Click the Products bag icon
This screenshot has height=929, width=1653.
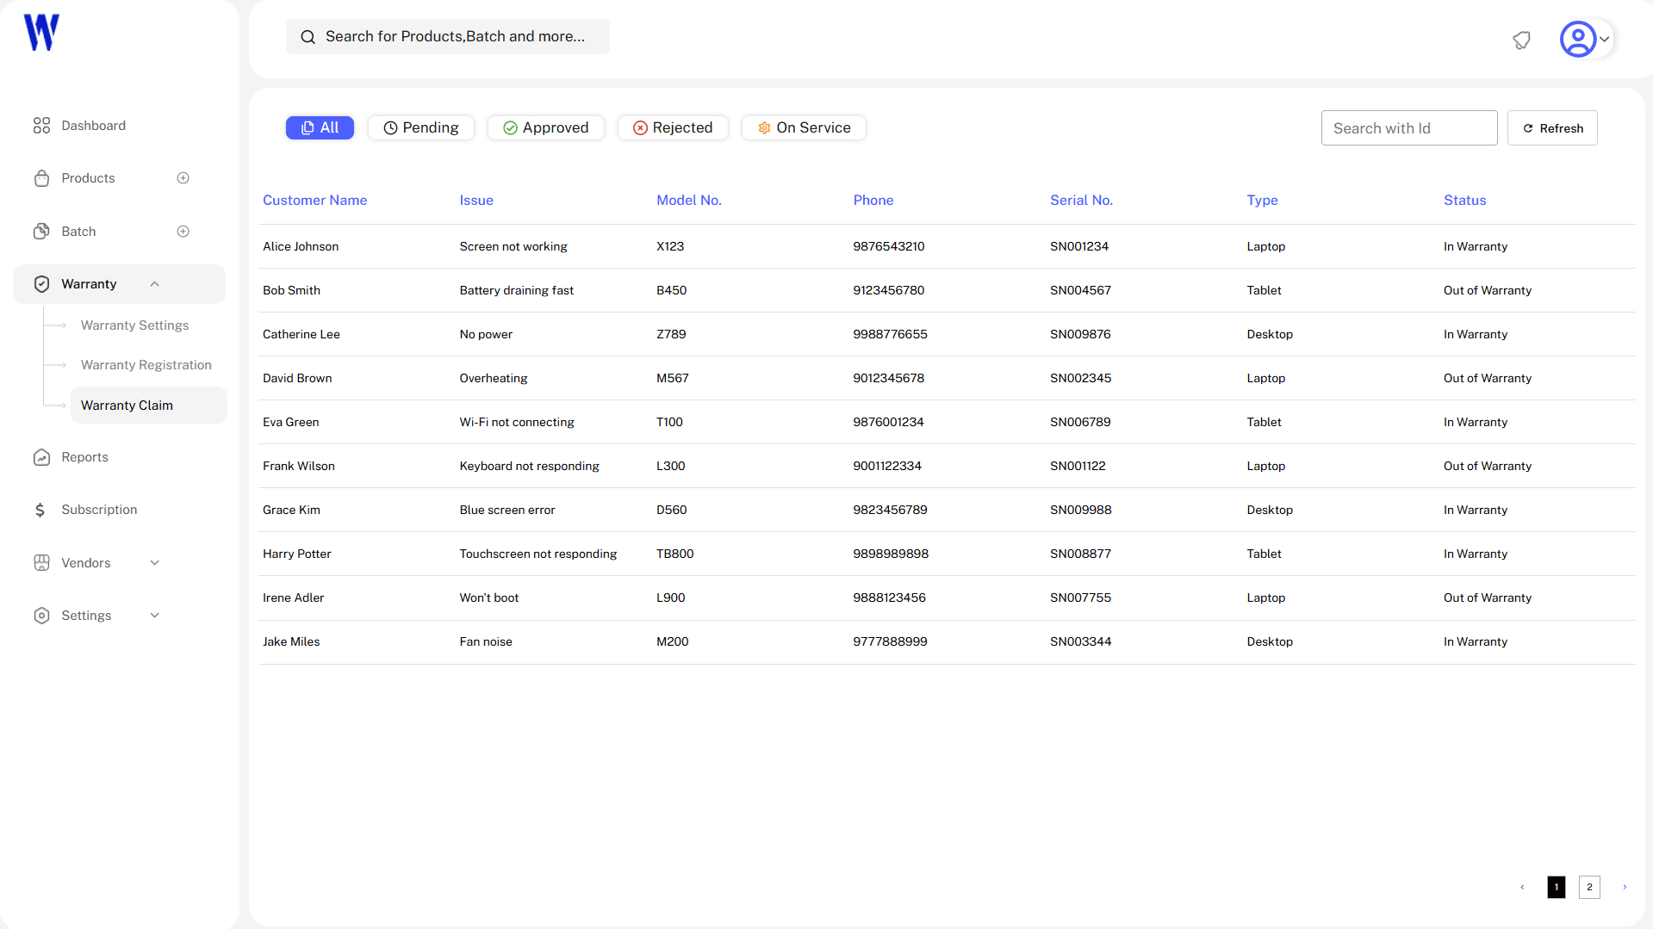pos(42,178)
